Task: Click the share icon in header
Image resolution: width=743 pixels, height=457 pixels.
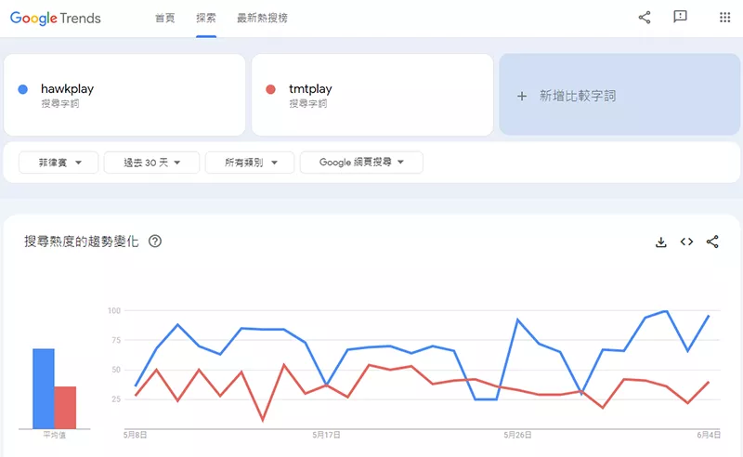Action: pos(645,18)
